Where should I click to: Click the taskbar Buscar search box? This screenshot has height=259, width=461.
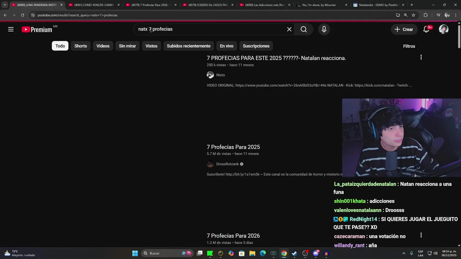point(167,253)
